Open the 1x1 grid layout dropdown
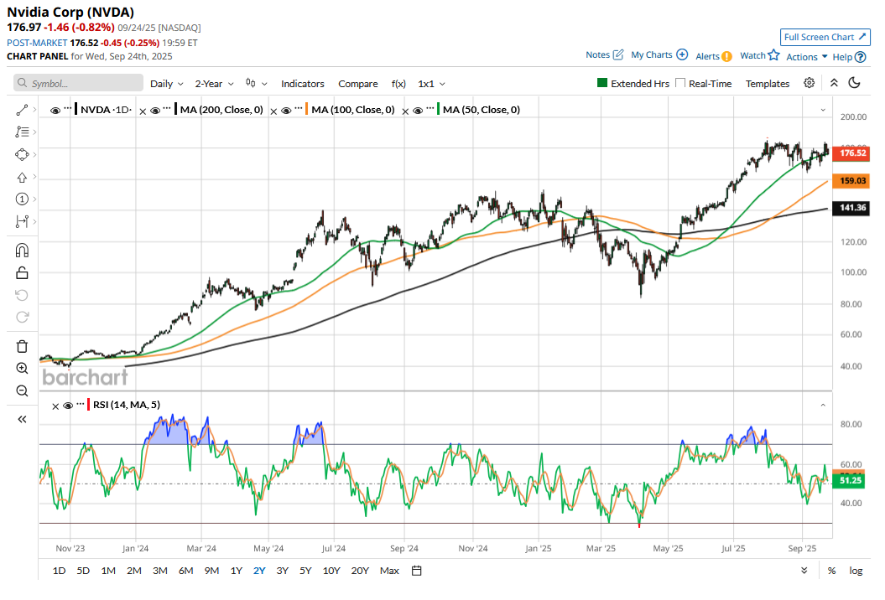Screen dimensions: 885x600 pos(432,84)
